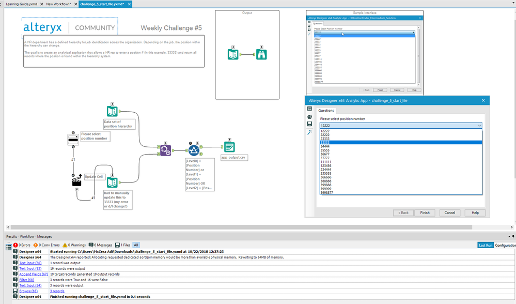This screenshot has height=304, width=516.
Task: Choose 23333 in position list
Action: coord(401,139)
